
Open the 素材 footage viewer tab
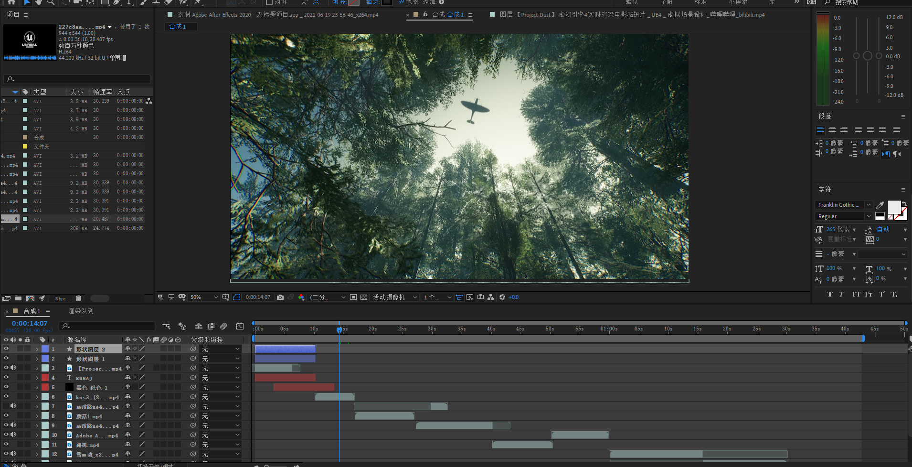278,15
